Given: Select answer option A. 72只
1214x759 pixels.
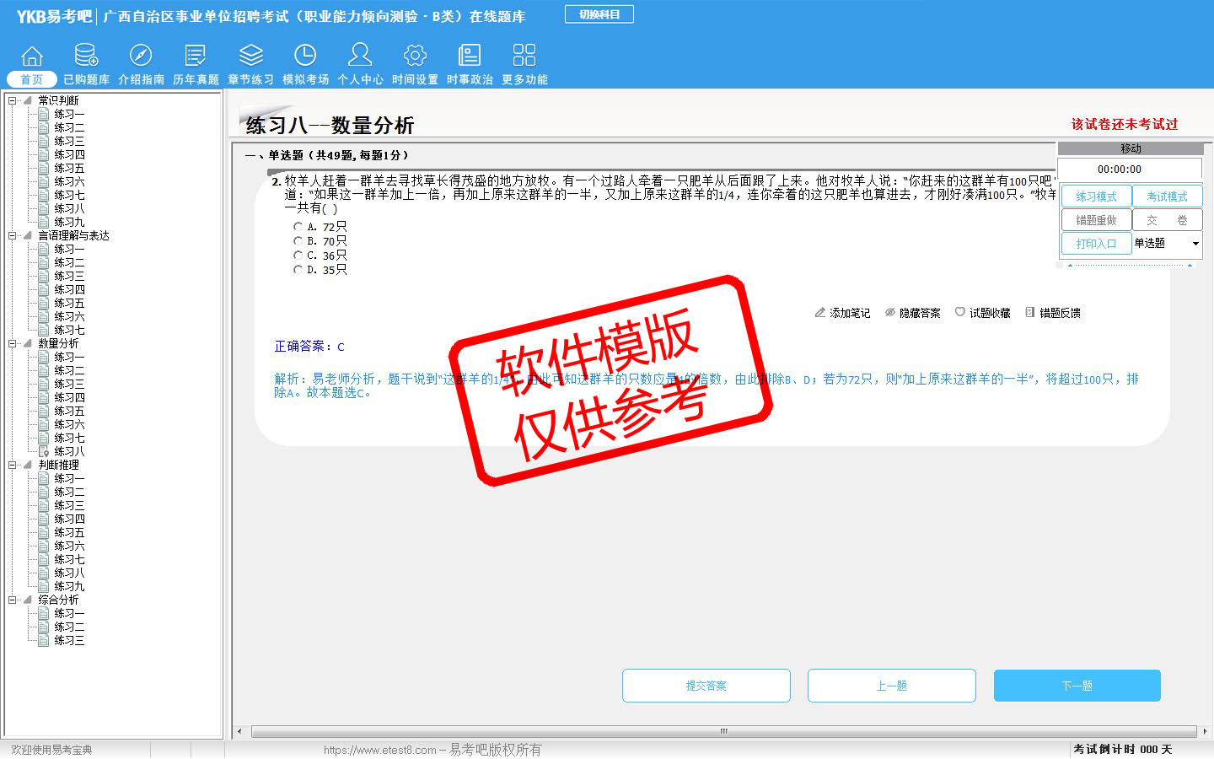Looking at the screenshot, I should 298,227.
